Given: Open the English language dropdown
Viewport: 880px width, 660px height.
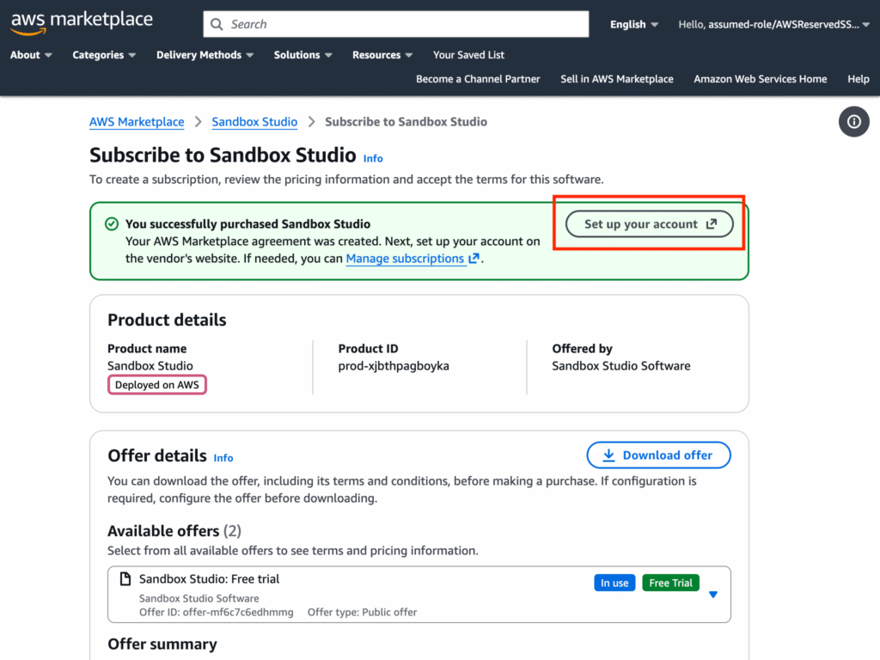Looking at the screenshot, I should click(x=634, y=24).
